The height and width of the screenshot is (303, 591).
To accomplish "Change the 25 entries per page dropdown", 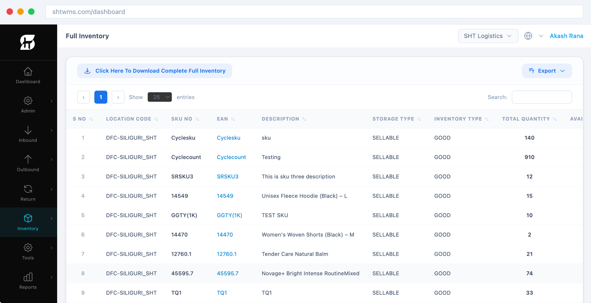I will point(160,97).
